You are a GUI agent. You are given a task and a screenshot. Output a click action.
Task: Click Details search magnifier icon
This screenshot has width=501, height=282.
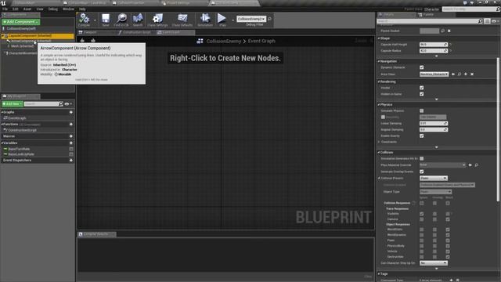[x=480, y=21]
